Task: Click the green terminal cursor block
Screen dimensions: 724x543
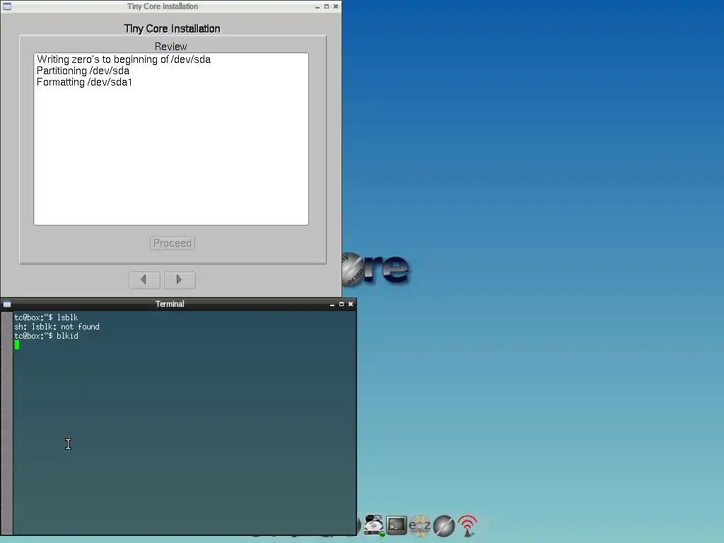Action: pos(17,345)
